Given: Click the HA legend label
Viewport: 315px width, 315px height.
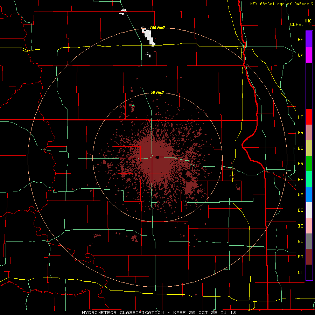Looking at the screenshot, I should (301, 117).
